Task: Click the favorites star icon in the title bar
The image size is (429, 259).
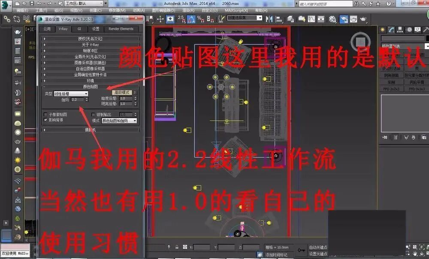Action: click(378, 3)
